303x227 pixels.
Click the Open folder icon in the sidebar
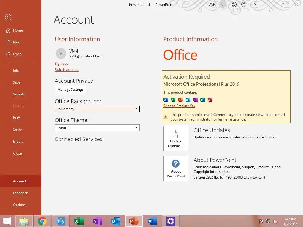8,54
